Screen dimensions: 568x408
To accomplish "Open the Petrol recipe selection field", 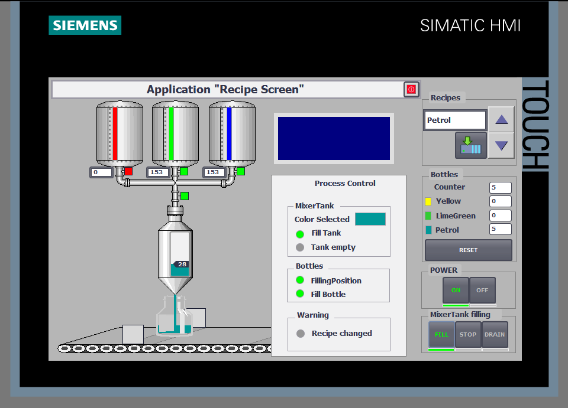I will 455,120.
